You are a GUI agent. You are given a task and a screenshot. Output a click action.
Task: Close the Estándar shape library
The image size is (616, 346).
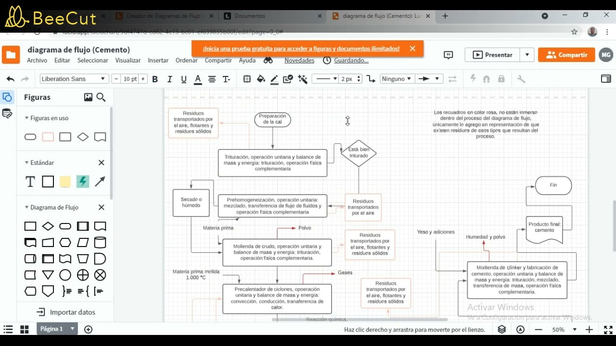click(102, 163)
